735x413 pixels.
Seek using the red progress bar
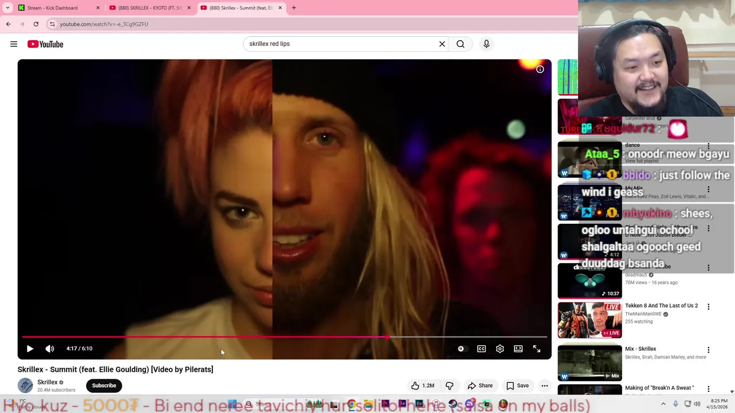click(285, 337)
